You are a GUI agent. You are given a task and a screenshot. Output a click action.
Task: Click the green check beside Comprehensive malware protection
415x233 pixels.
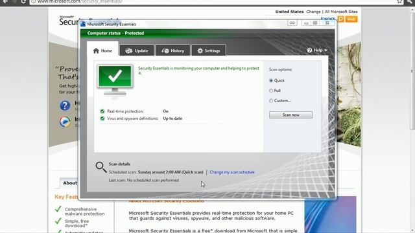(x=58, y=209)
